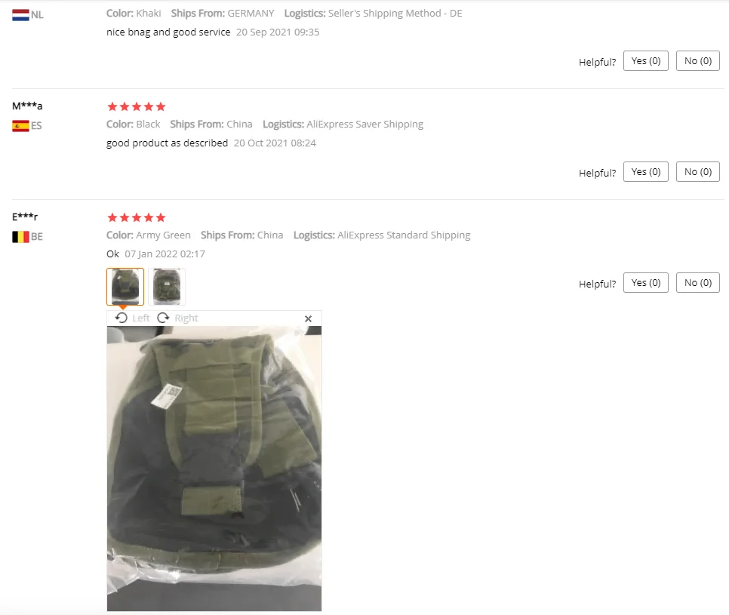This screenshot has height=615, width=729.
Task: Click the Netherlands flag icon
Action: click(x=20, y=15)
